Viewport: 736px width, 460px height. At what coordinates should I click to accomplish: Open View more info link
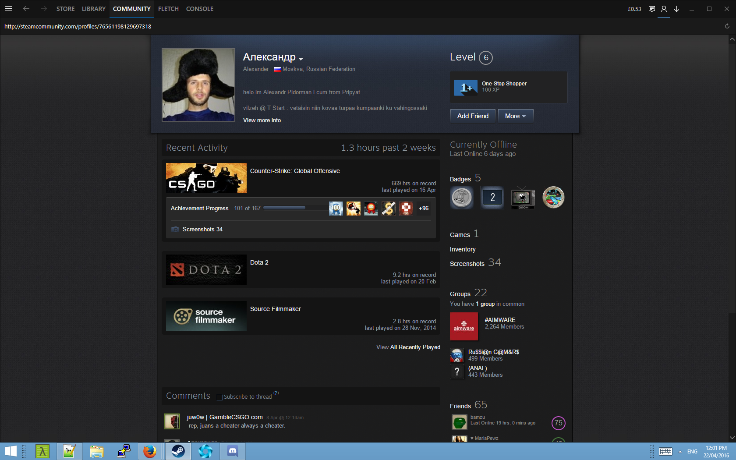[262, 120]
